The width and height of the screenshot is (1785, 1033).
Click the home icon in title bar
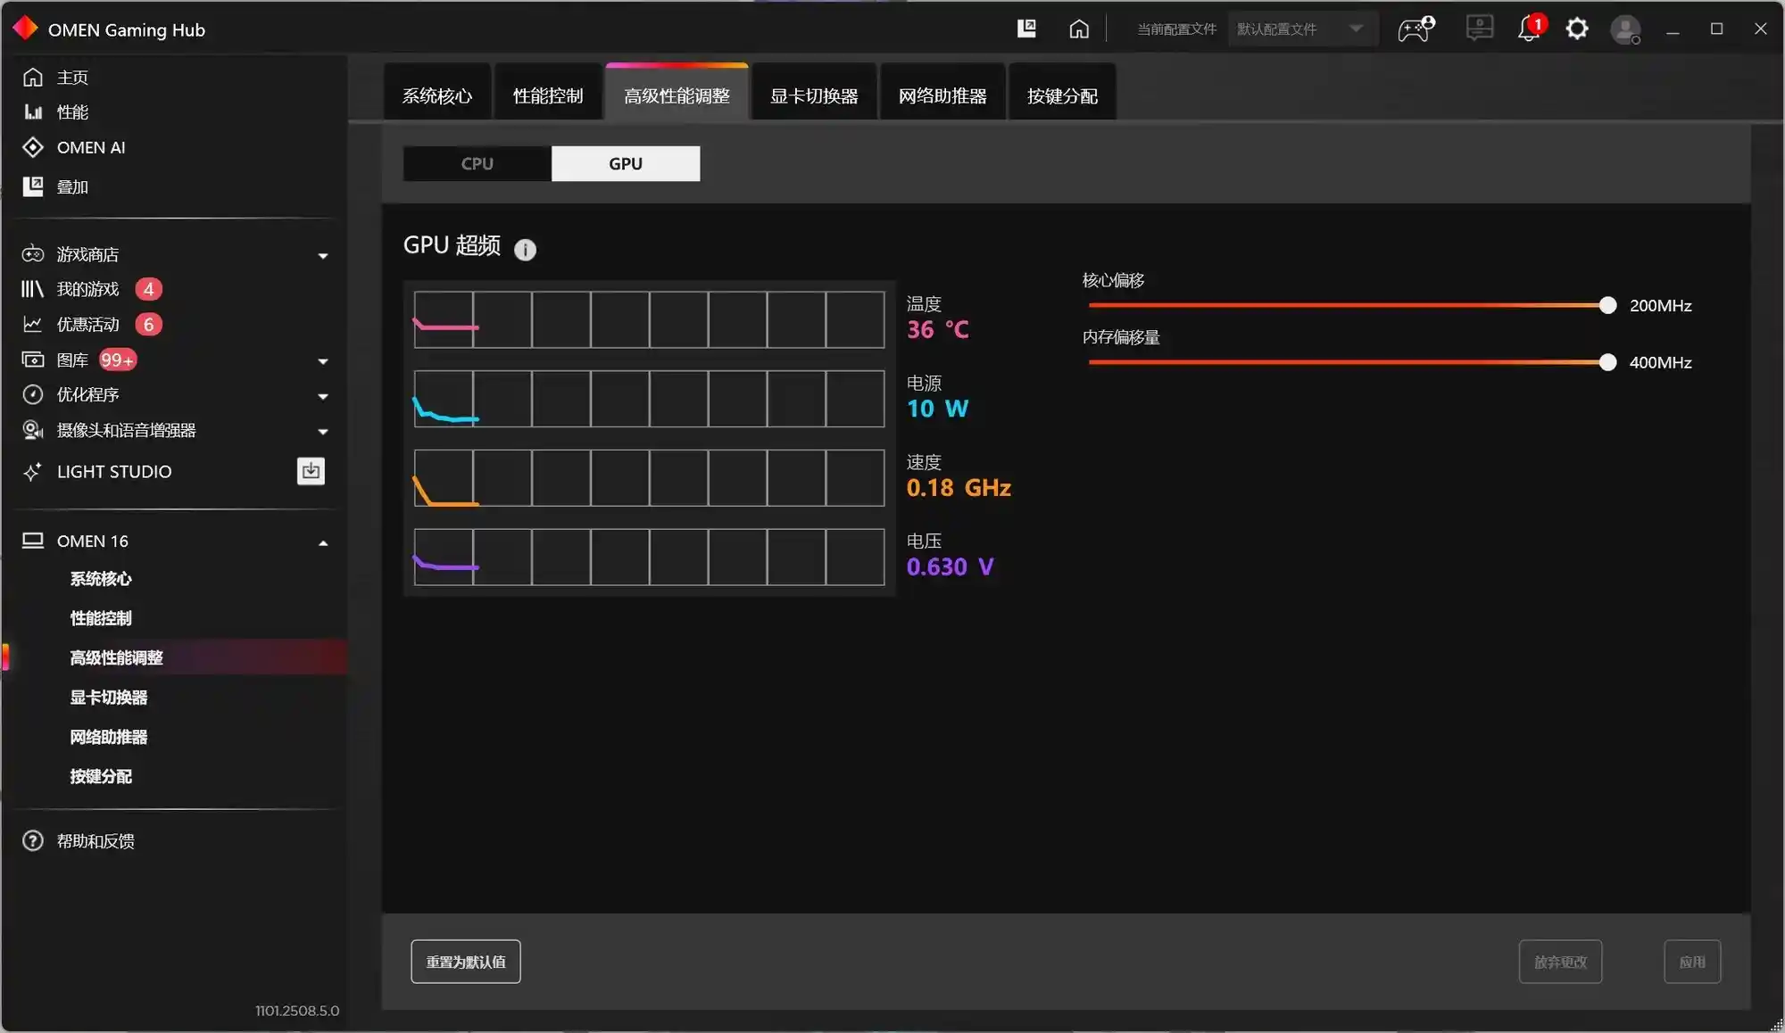pos(1079,29)
